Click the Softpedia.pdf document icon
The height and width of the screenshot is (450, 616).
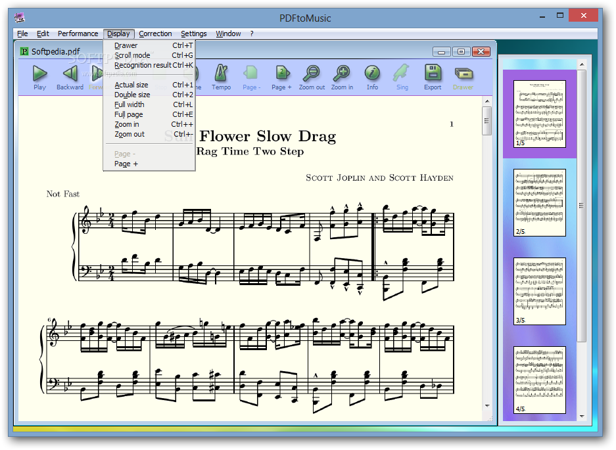pyautogui.click(x=24, y=51)
